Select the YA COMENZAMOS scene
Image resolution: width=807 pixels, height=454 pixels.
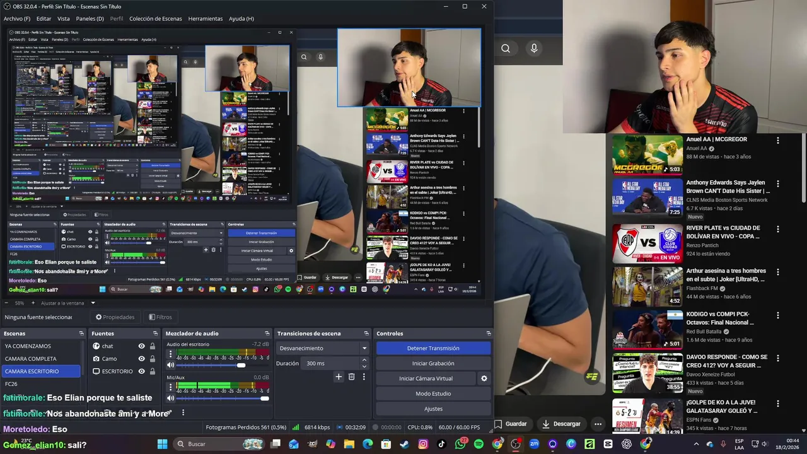[x=41, y=346]
